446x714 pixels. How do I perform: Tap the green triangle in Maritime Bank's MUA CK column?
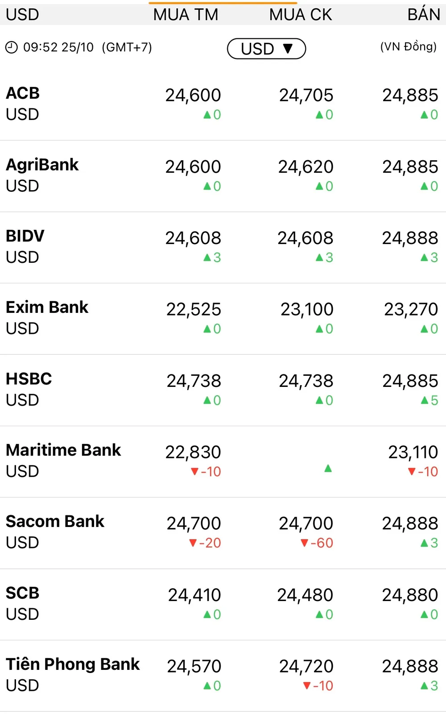click(x=328, y=469)
